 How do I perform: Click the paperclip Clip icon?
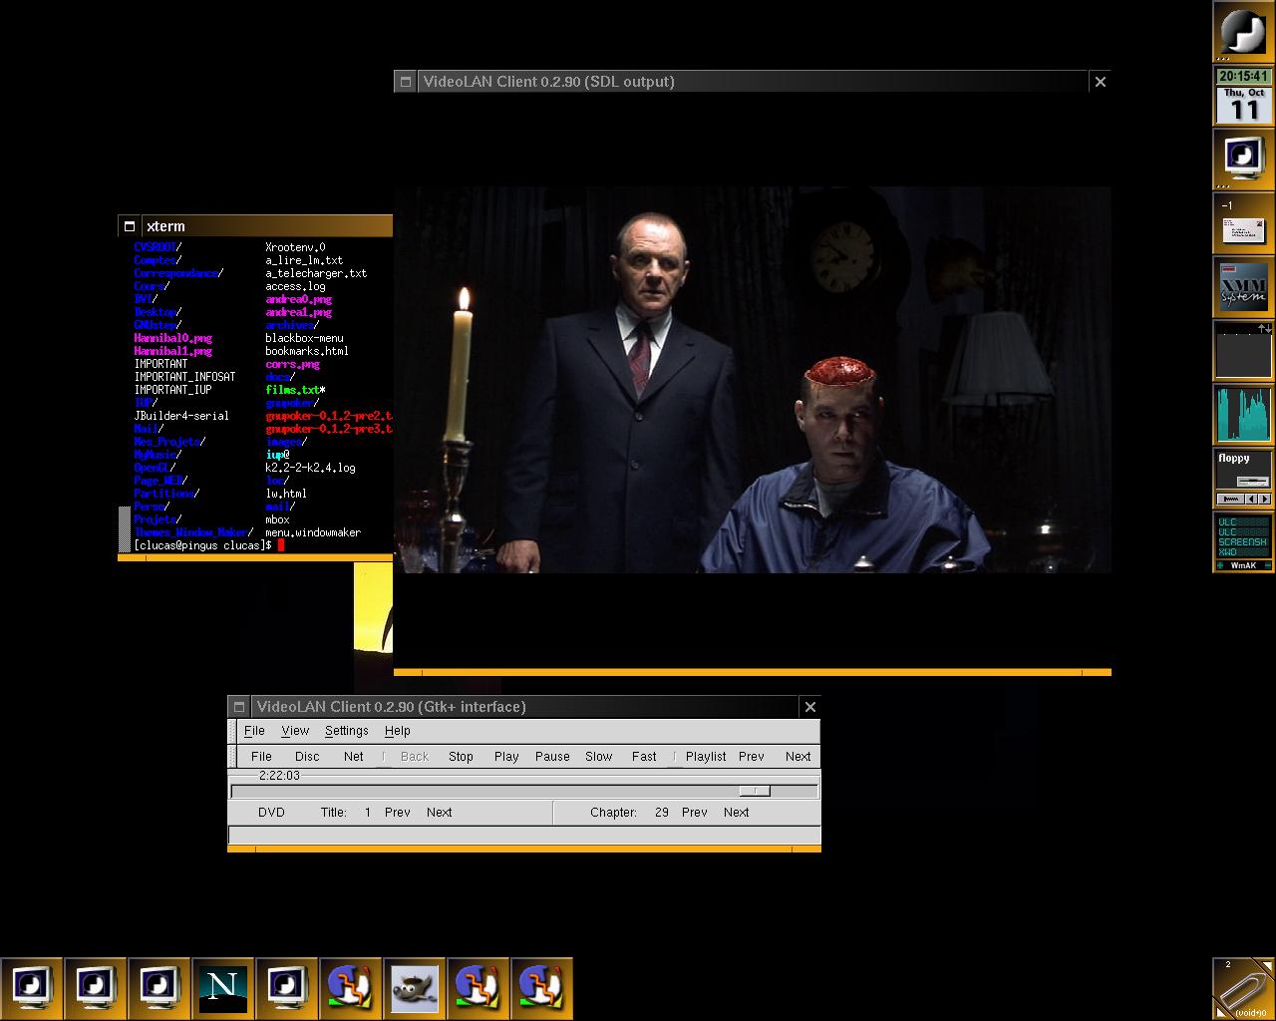pos(1243,988)
